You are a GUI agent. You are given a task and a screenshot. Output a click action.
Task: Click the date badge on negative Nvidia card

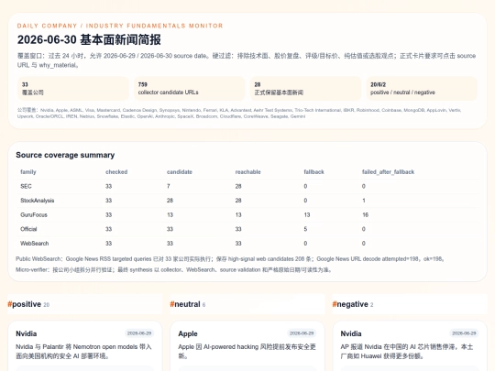[x=464, y=333]
